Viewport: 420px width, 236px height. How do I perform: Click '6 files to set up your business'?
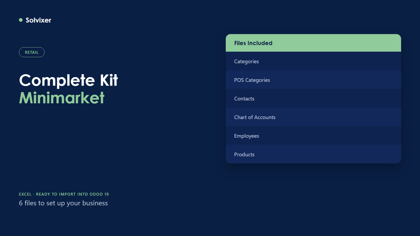point(63,203)
